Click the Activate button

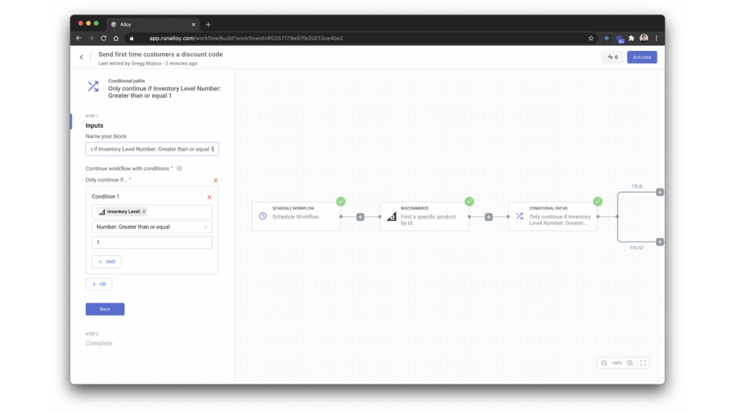(641, 57)
